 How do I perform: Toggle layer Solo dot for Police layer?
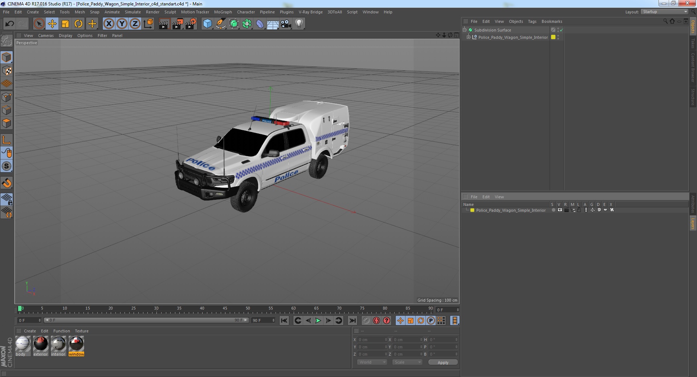tap(553, 210)
